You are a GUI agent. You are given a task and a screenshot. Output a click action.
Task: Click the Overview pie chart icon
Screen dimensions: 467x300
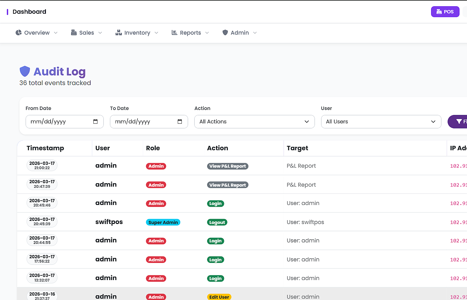18,32
